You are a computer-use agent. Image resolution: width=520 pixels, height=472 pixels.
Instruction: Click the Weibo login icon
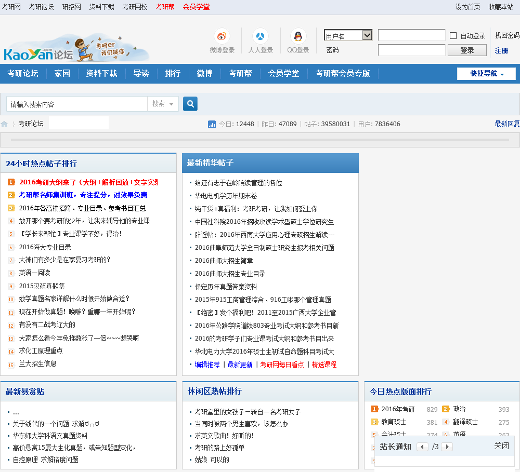(x=222, y=36)
